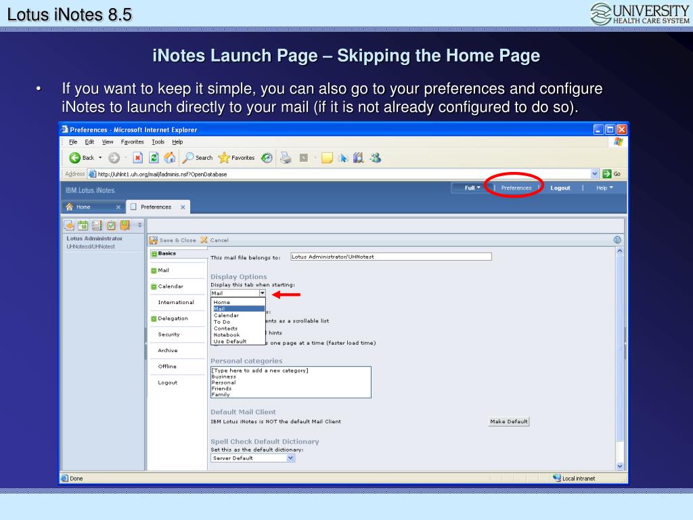Click the Logout link in the header
The height and width of the screenshot is (520, 693).
pyautogui.click(x=560, y=188)
